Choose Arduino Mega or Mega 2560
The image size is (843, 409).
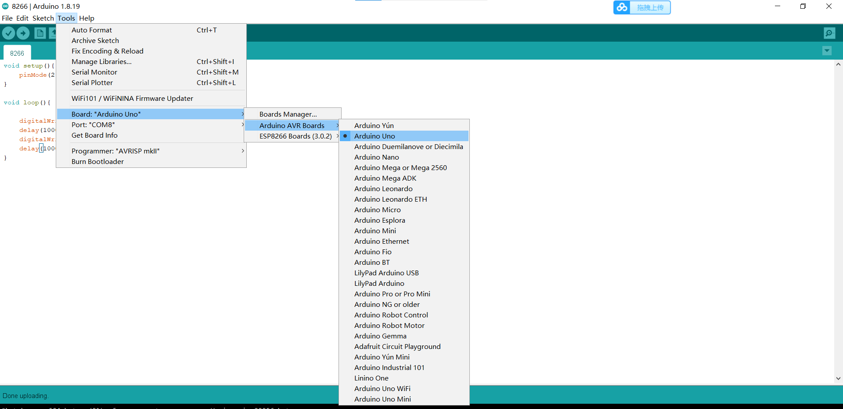(x=404, y=167)
